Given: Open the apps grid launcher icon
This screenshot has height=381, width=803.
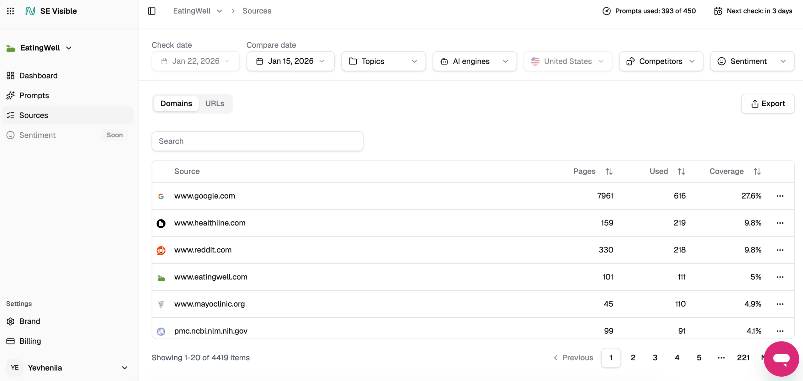Looking at the screenshot, I should point(10,11).
